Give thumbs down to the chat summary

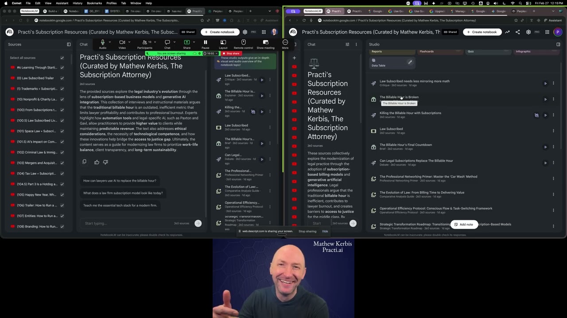[x=105, y=162]
